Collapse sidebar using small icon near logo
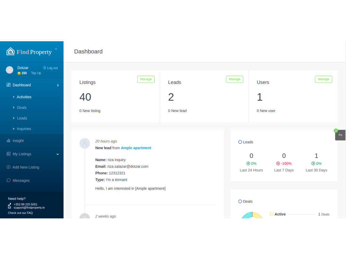The image size is (346, 260). click(56, 49)
